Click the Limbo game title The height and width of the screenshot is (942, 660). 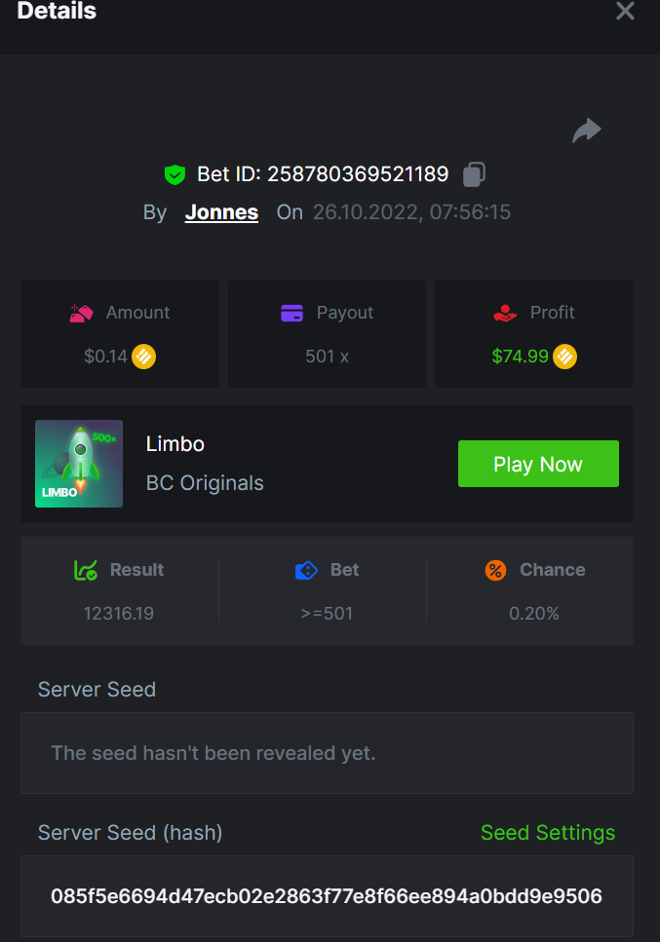tap(175, 444)
